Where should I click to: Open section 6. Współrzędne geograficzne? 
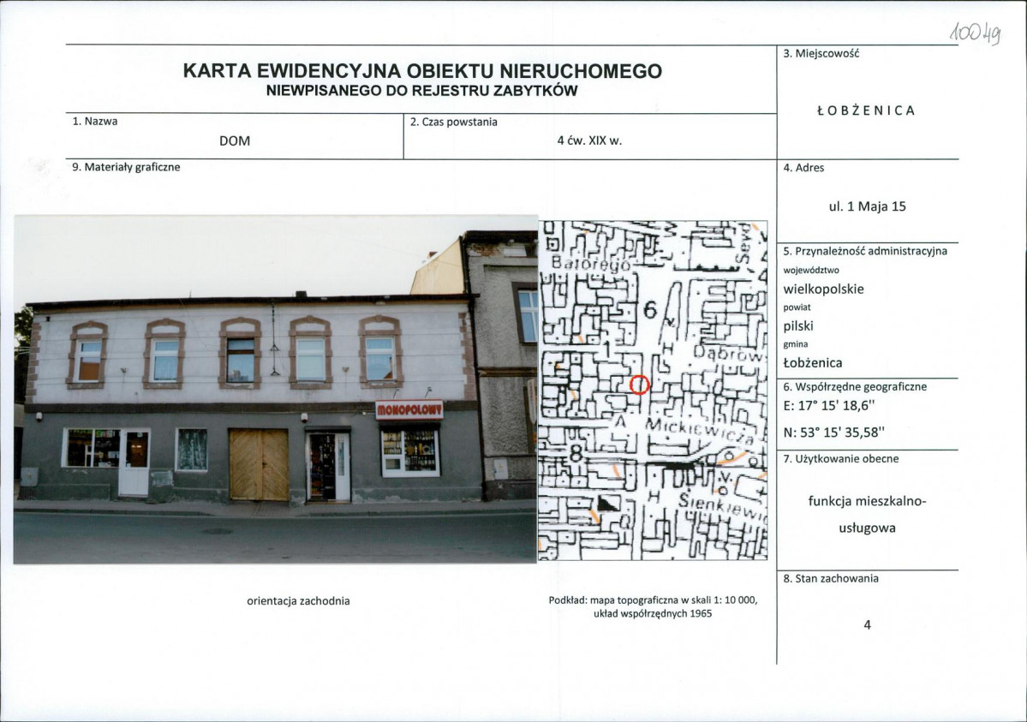pos(855,387)
